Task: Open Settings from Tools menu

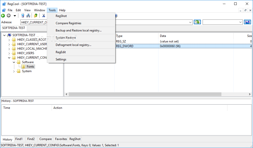Action: point(81,59)
